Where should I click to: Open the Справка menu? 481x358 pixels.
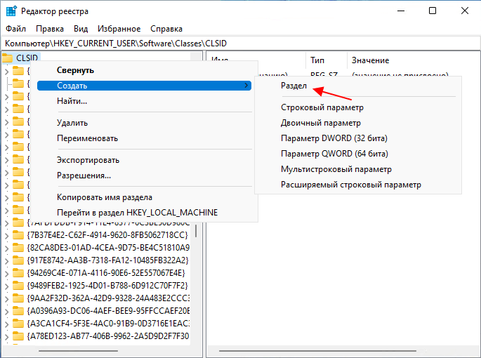pos(166,29)
